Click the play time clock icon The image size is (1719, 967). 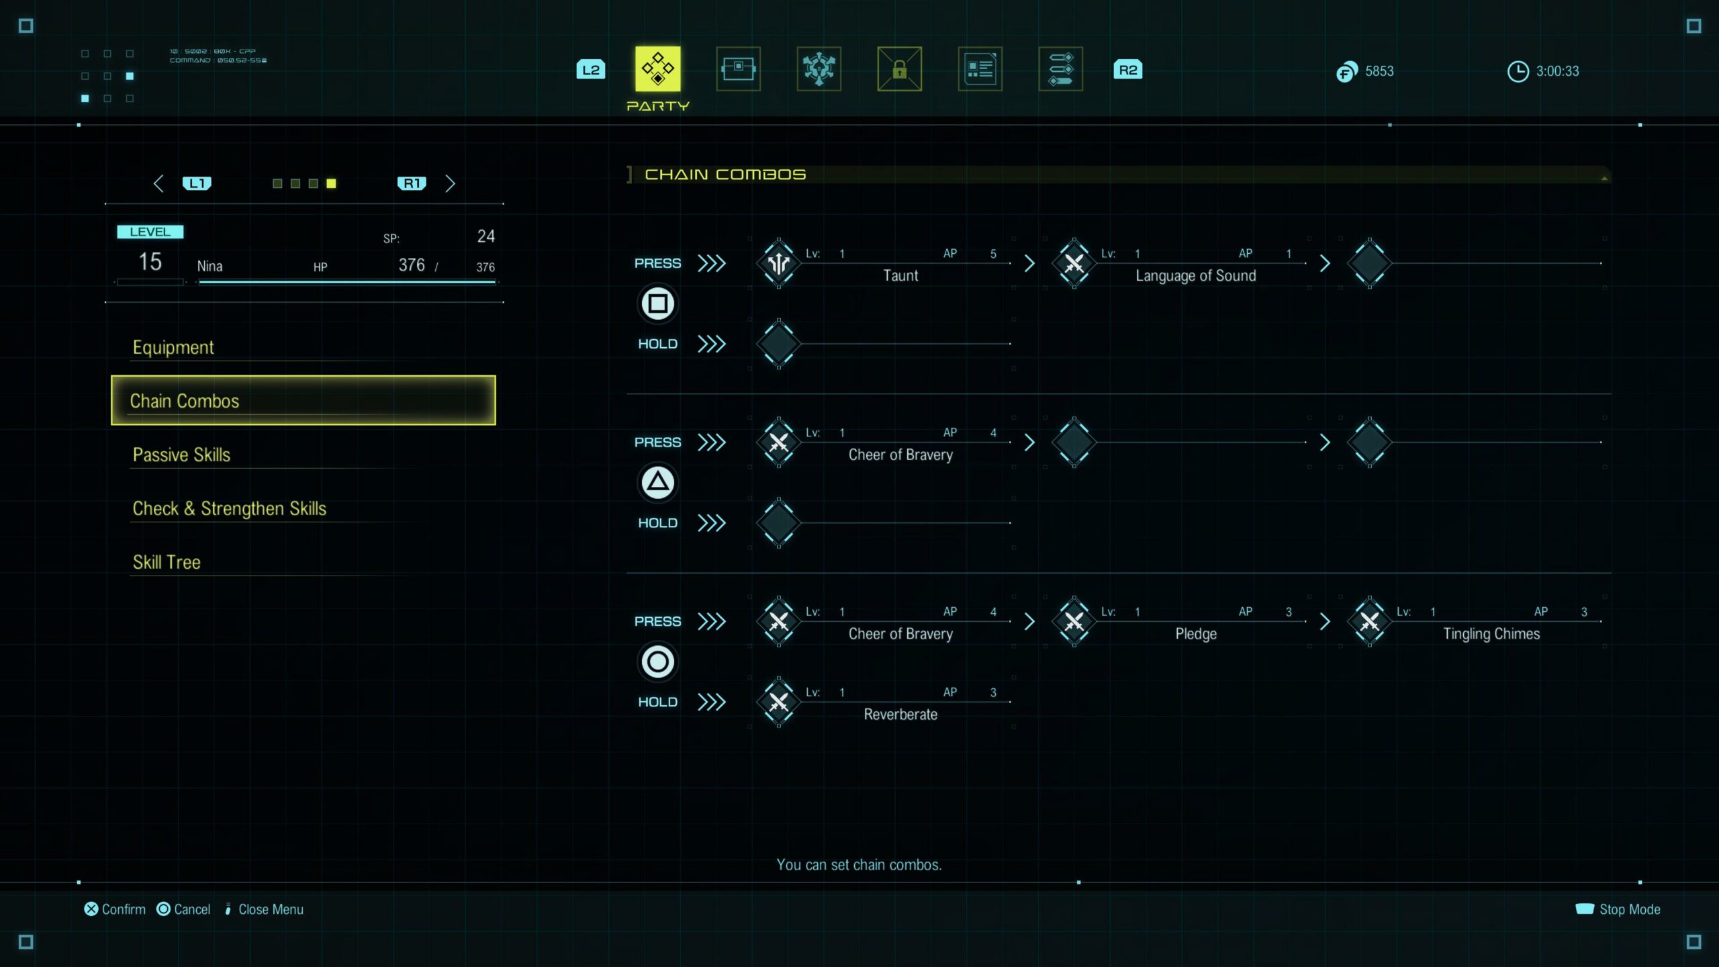coord(1518,71)
